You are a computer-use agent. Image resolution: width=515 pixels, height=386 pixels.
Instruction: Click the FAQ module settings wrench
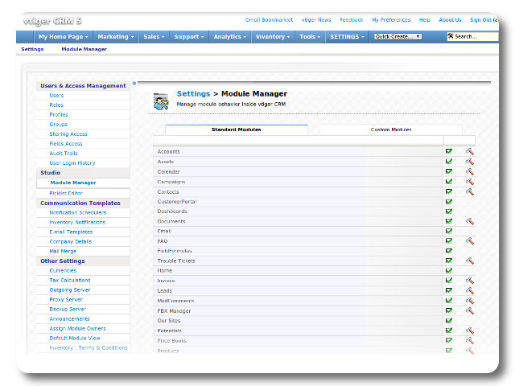click(469, 240)
